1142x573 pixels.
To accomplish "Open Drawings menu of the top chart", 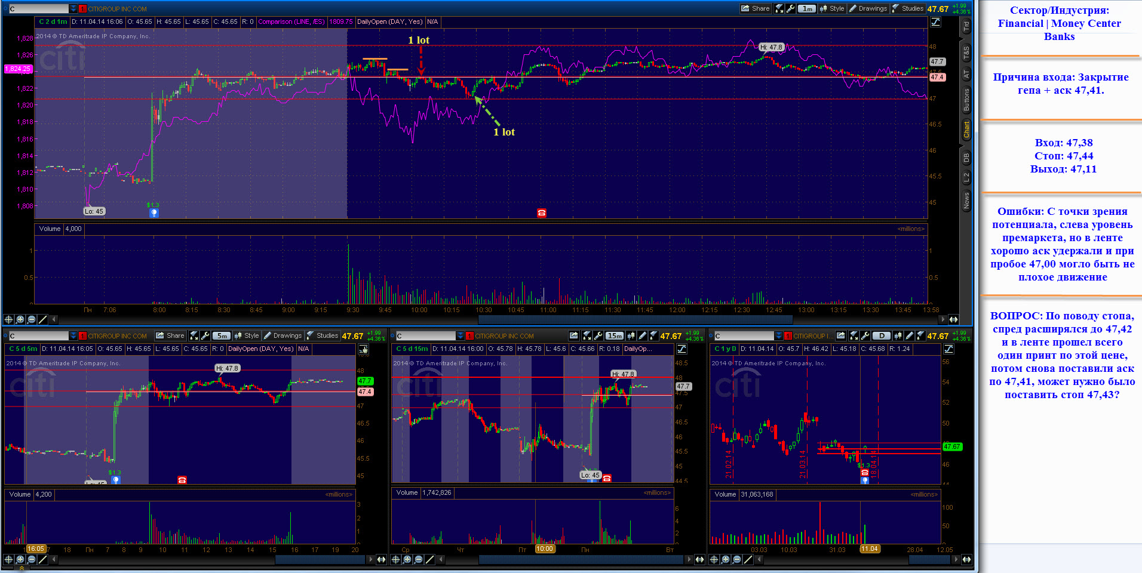I will tap(868, 8).
